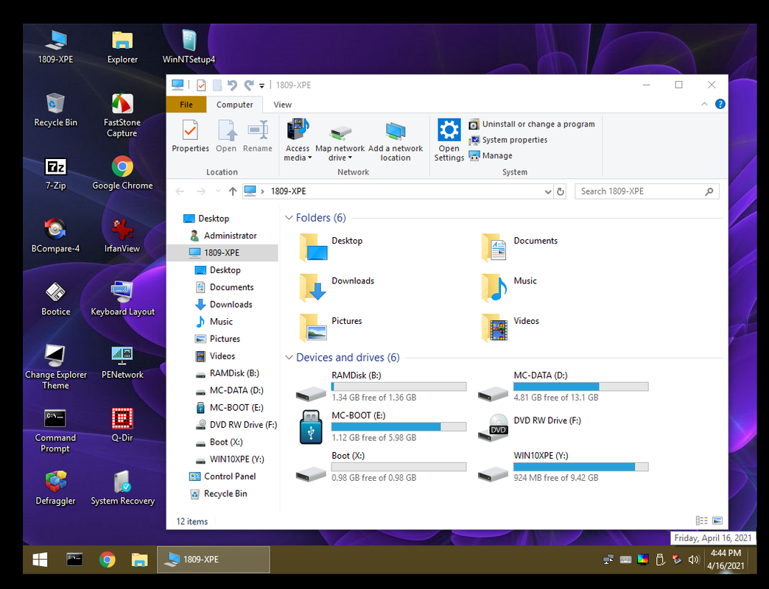Select the 7-Zip desktop icon
The width and height of the screenshot is (769, 589).
pos(55,173)
